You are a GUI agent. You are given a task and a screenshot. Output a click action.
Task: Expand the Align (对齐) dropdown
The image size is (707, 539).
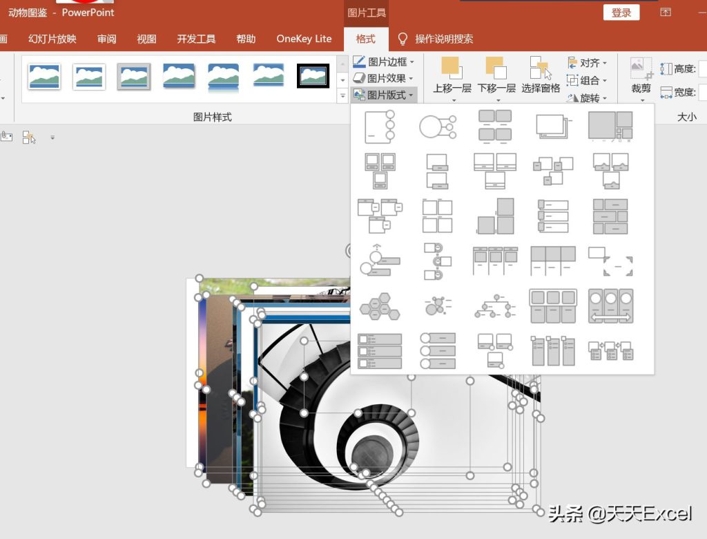click(x=588, y=62)
